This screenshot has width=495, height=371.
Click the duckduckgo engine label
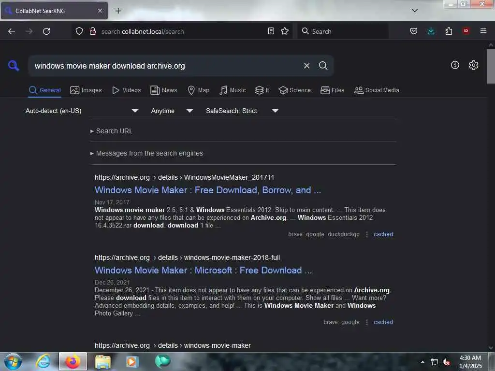click(x=344, y=234)
